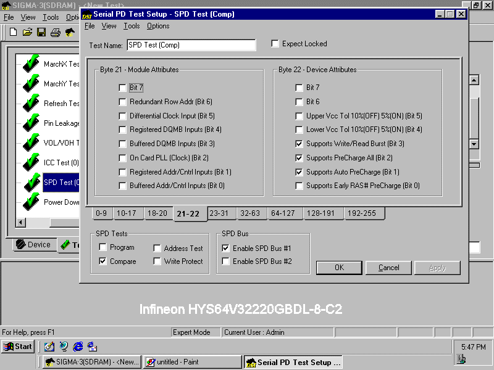Uncheck Enable SPD Bus #1

[x=225, y=249]
